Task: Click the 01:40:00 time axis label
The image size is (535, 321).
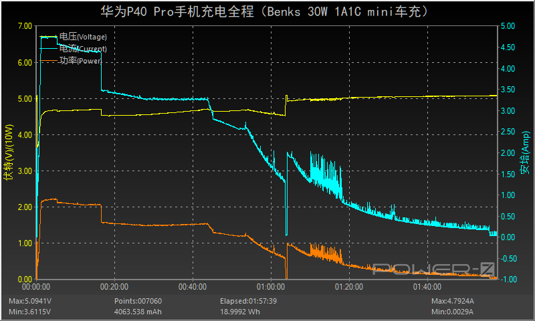Action: click(427, 287)
